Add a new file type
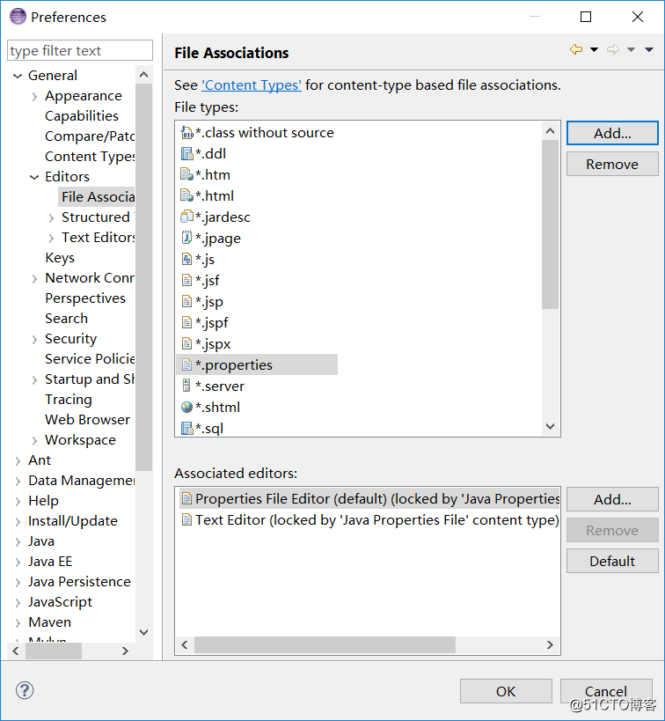 click(612, 133)
